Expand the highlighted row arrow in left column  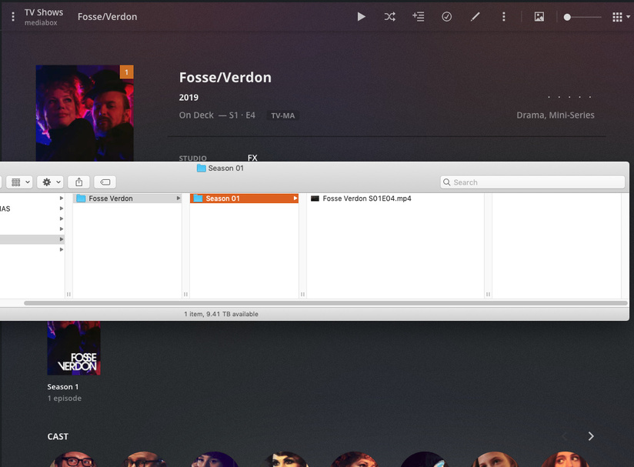tap(62, 239)
